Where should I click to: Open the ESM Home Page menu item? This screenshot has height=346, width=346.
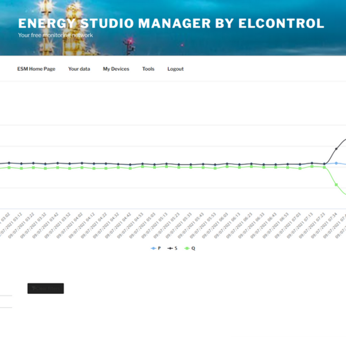click(x=36, y=69)
